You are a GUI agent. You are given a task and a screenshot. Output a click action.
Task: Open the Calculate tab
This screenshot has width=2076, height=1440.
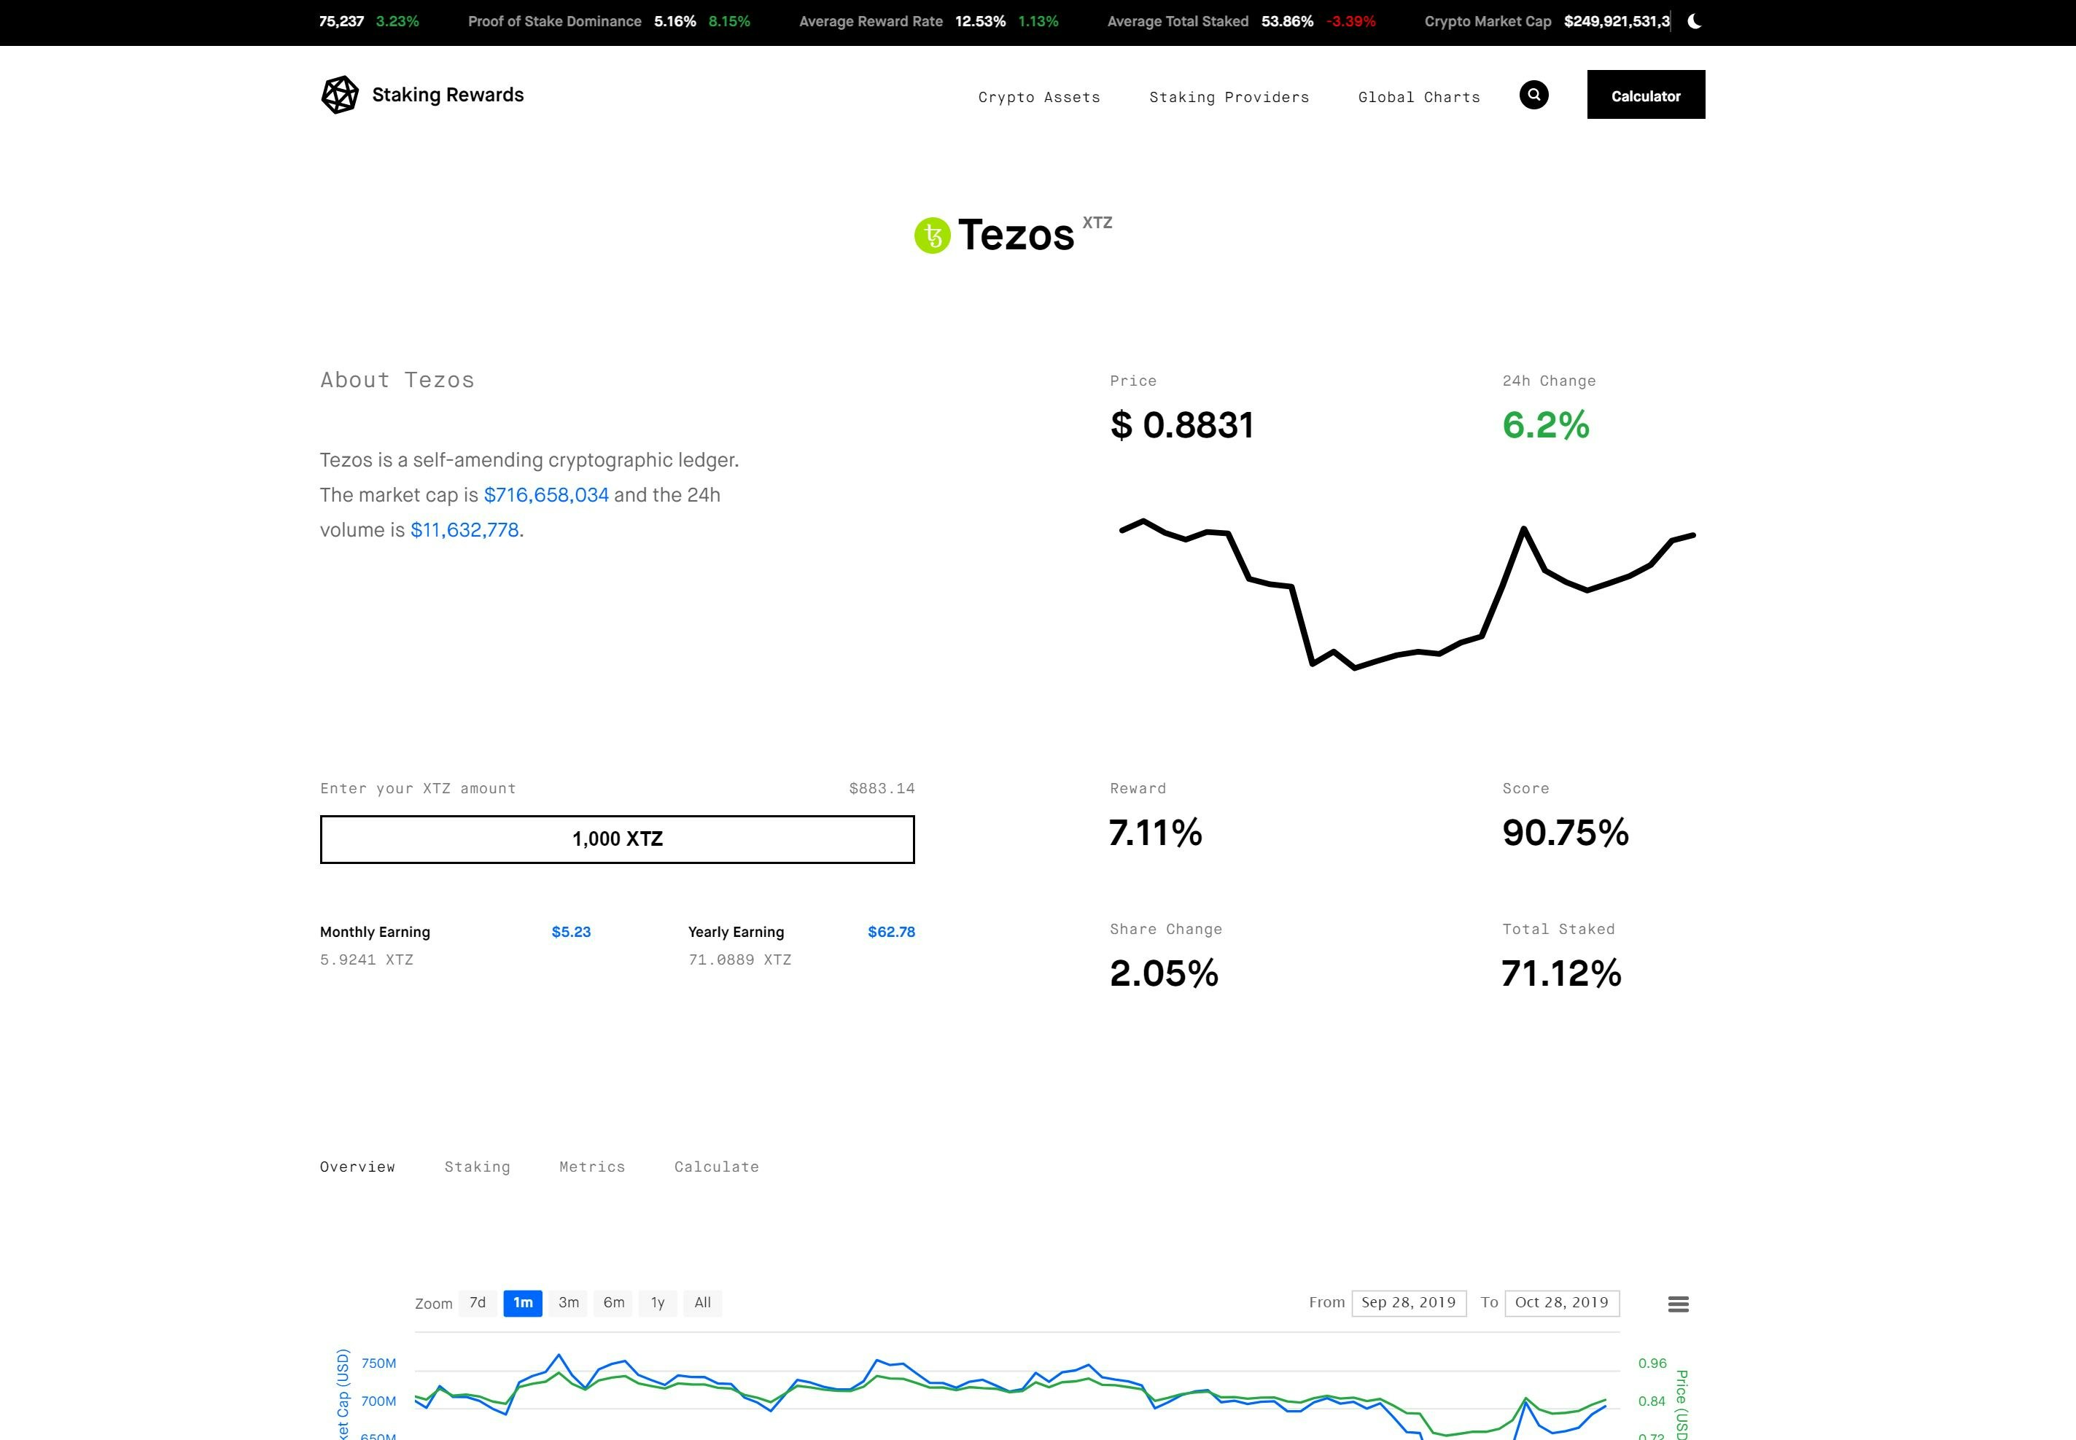coord(716,1167)
